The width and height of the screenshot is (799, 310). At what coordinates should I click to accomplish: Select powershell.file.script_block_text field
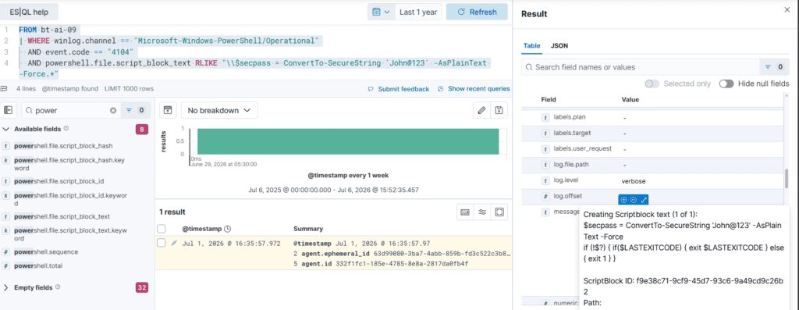point(62,217)
